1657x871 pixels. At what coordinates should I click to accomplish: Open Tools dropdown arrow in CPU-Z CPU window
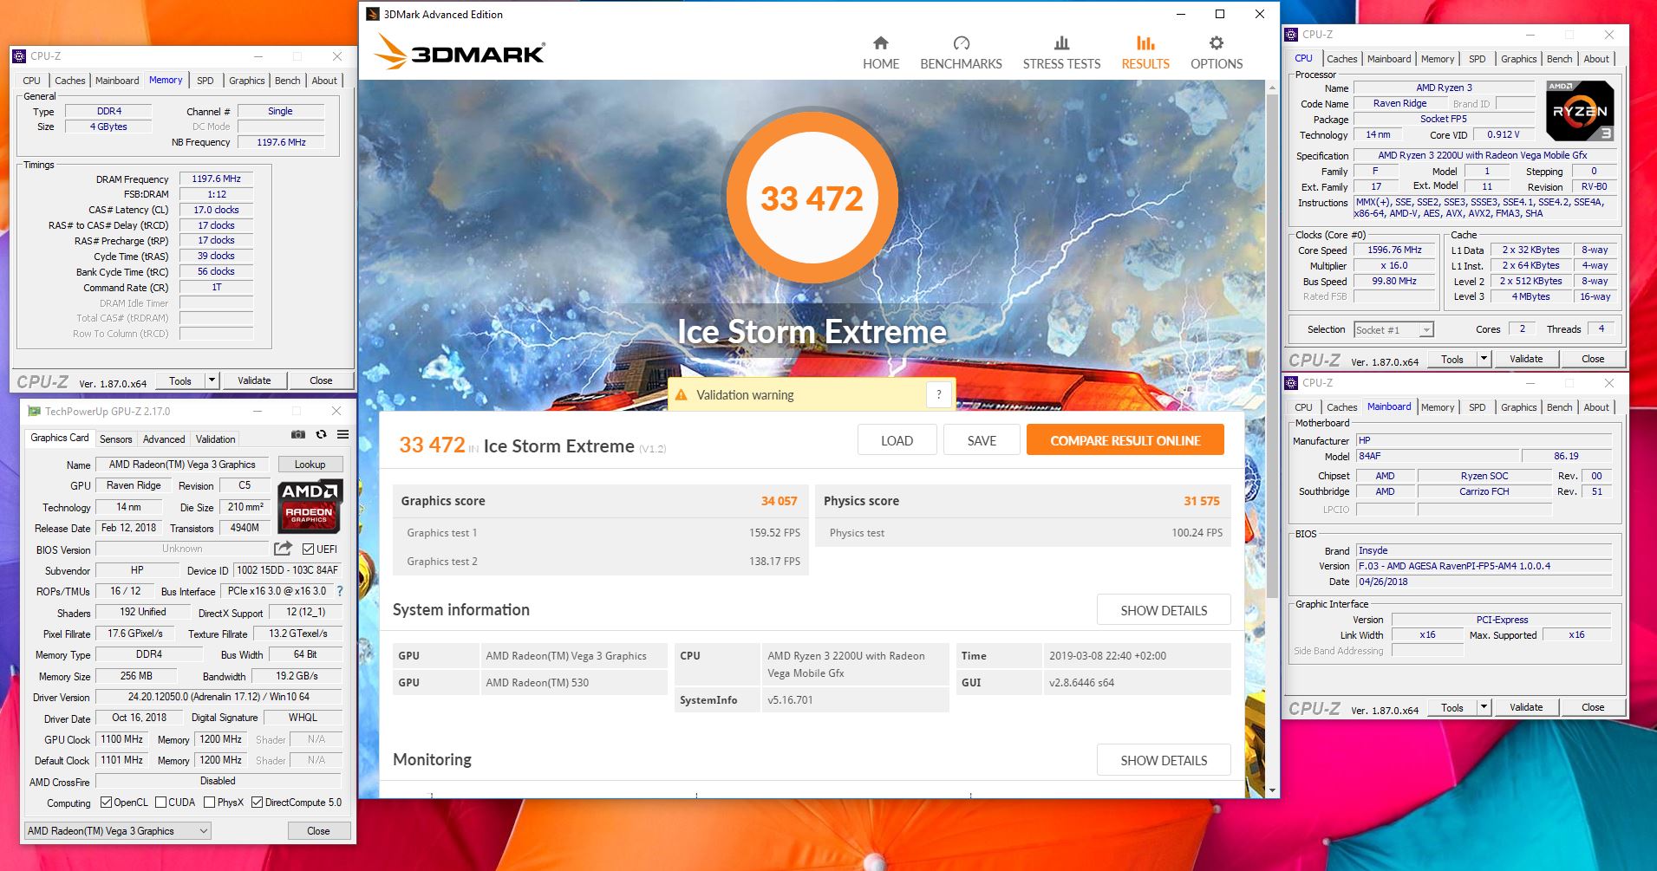pyautogui.click(x=1484, y=359)
